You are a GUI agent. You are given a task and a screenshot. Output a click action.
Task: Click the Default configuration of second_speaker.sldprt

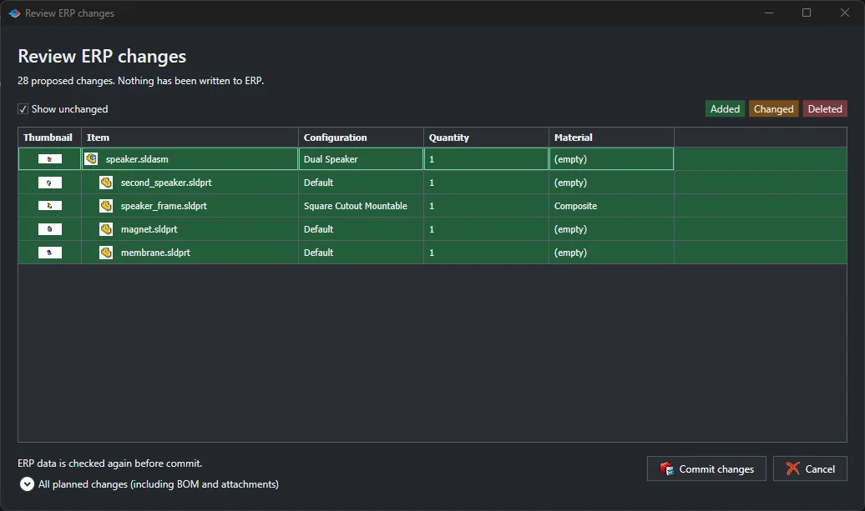click(361, 183)
